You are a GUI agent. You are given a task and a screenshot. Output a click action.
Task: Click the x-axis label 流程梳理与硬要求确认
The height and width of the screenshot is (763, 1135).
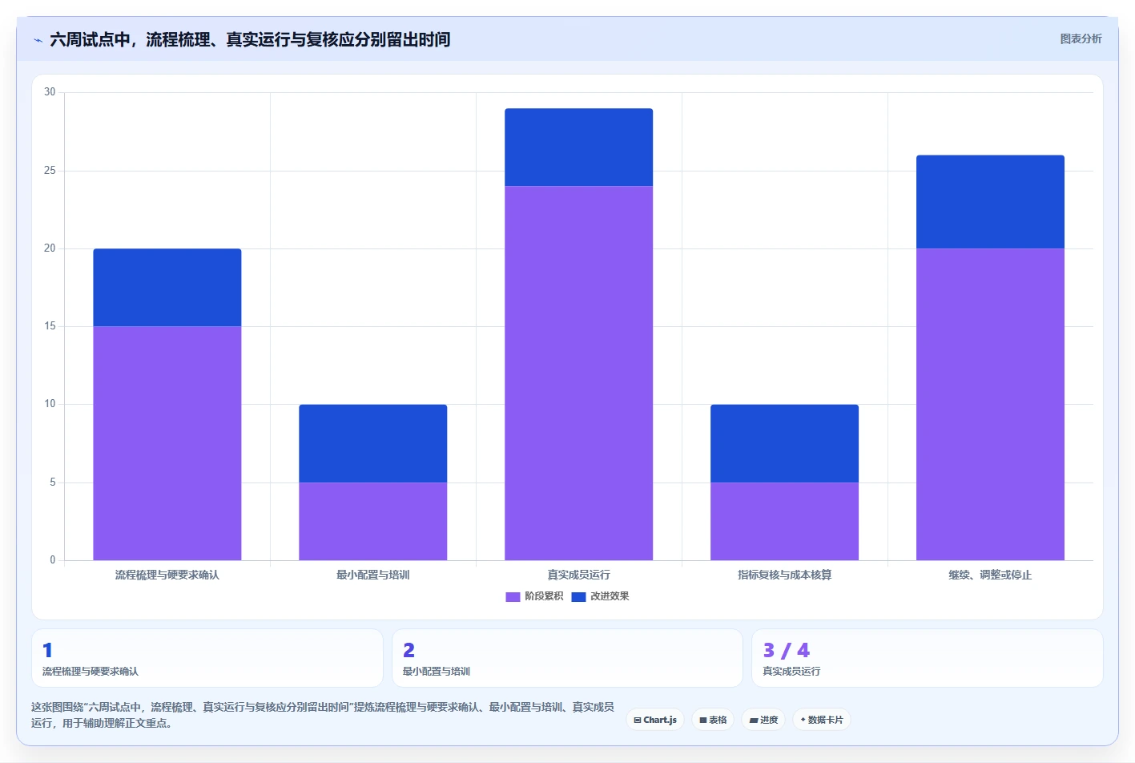[167, 575]
